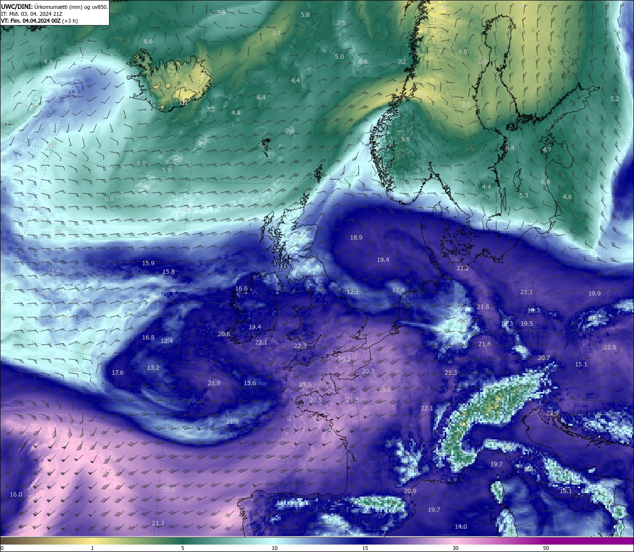Click the 15.8 value on the map
This screenshot has width=634, height=552.
coord(168,272)
